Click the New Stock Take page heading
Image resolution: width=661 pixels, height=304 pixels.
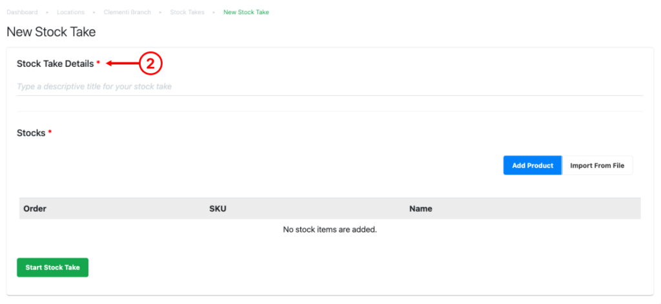(51, 32)
